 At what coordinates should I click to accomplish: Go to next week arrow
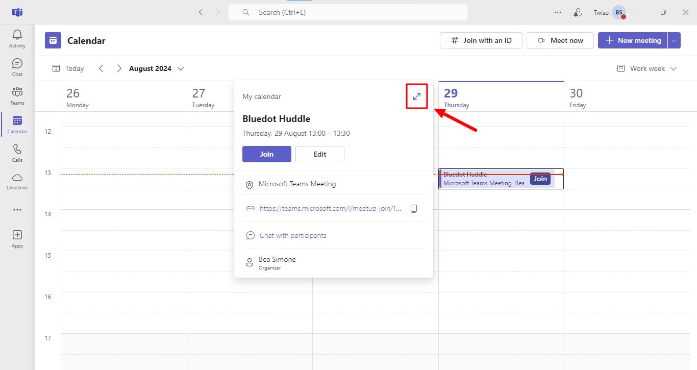(119, 68)
